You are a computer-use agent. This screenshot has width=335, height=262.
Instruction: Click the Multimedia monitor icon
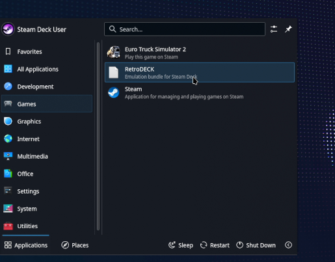click(x=8, y=156)
